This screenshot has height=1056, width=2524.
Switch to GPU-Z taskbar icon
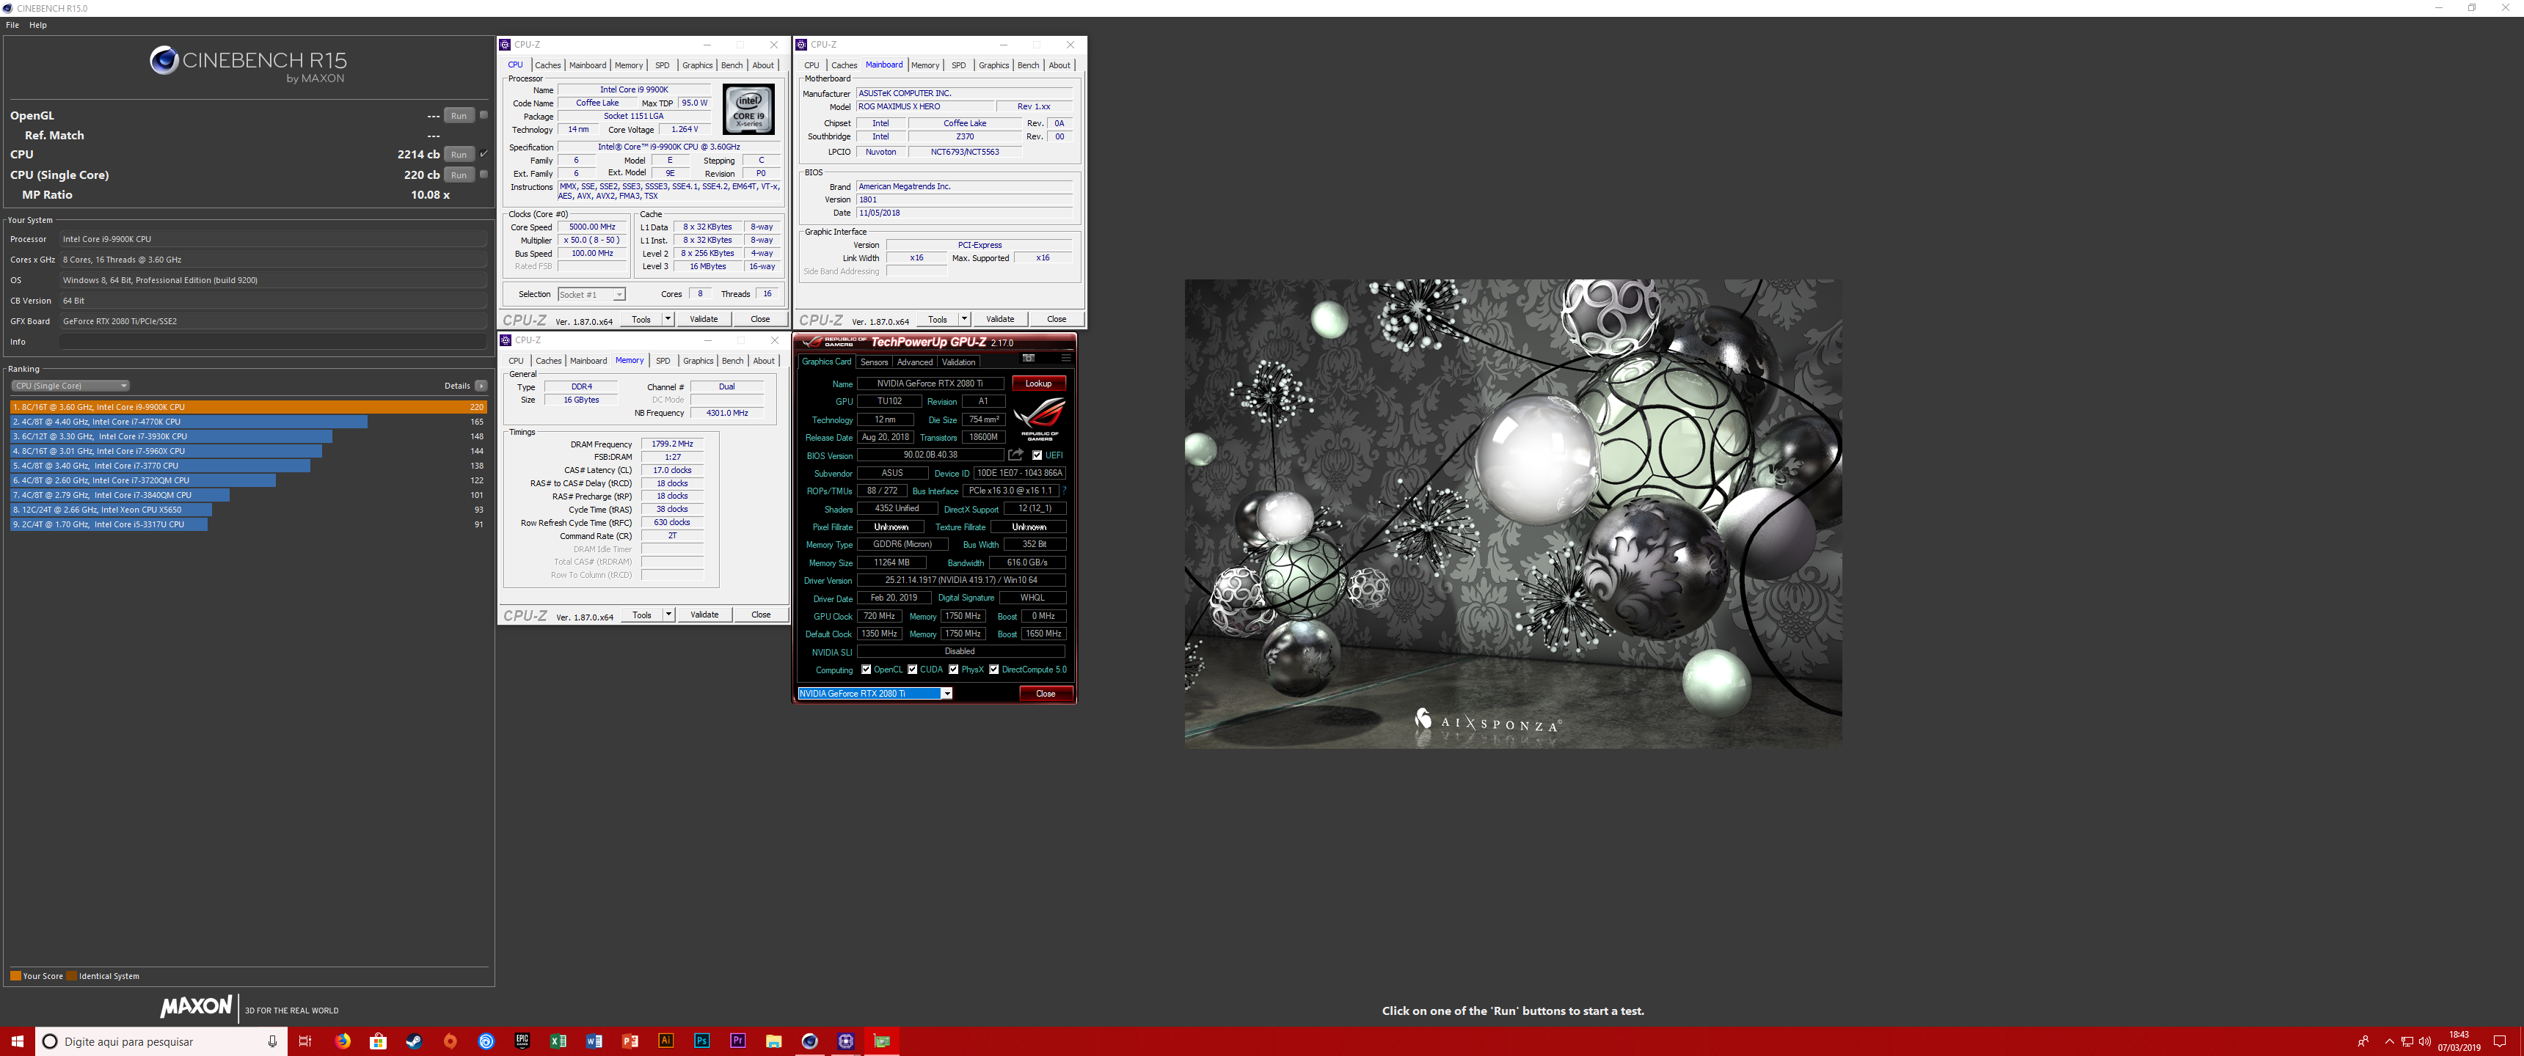pos(882,1041)
